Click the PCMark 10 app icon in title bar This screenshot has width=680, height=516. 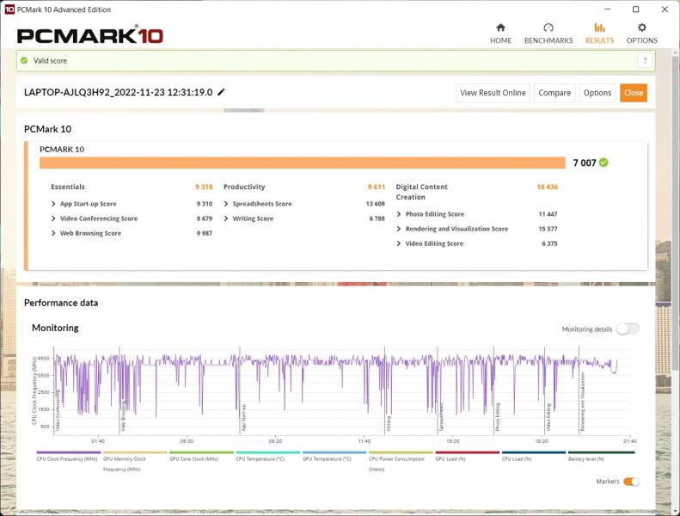[x=9, y=9]
